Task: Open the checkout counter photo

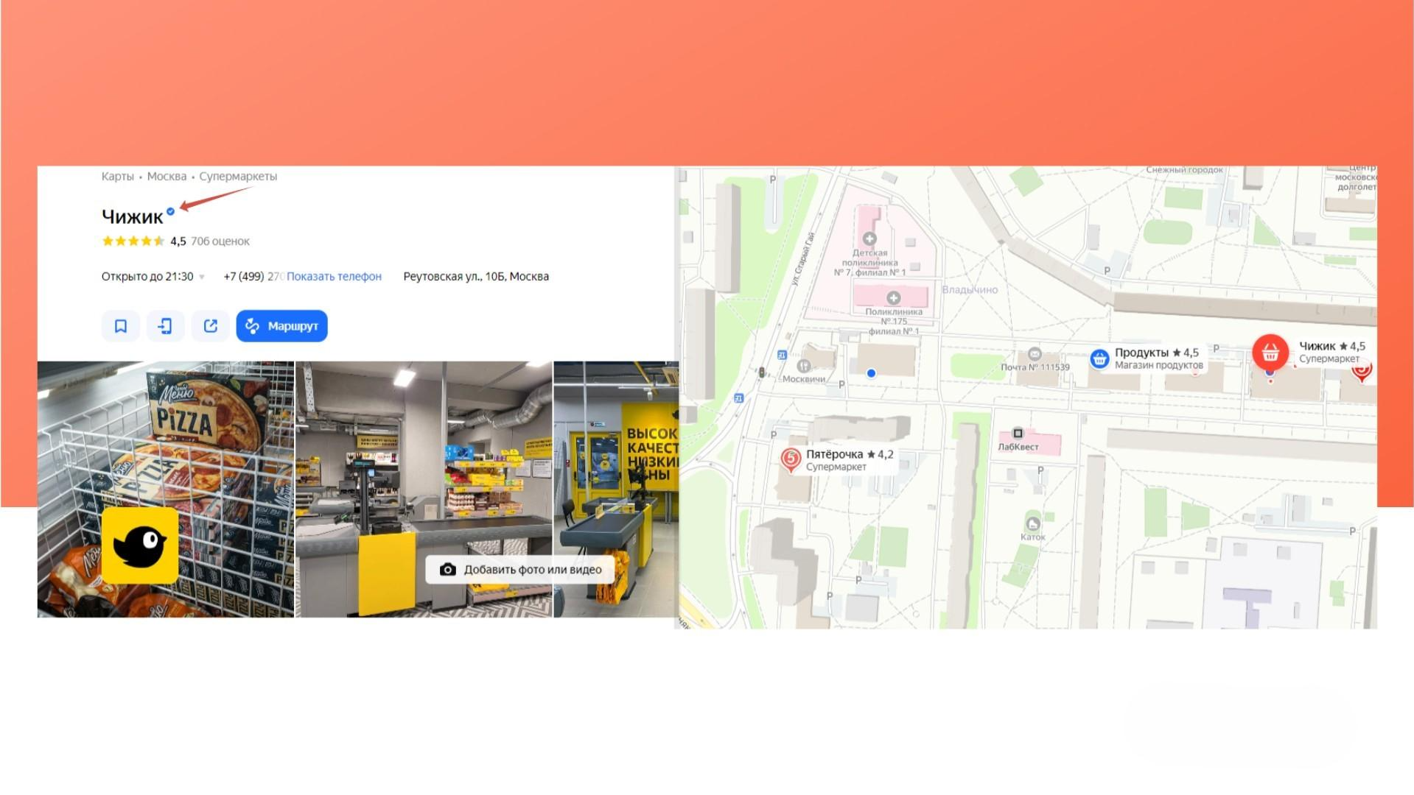Action: [424, 490]
